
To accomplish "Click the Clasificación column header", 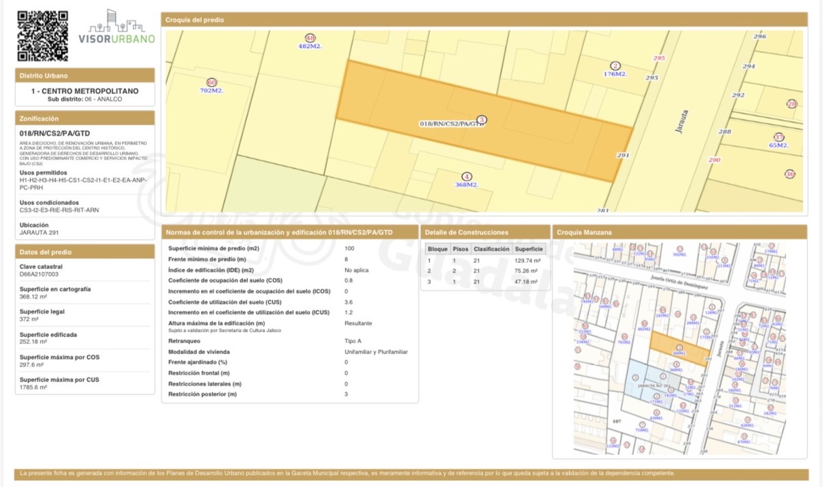I will pyautogui.click(x=491, y=249).
